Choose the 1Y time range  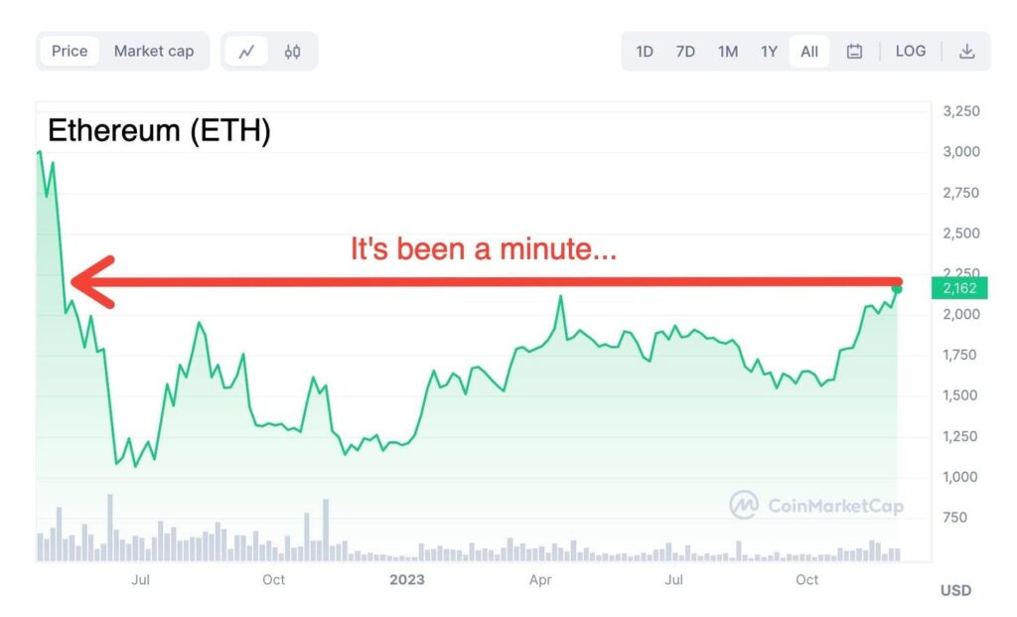(769, 52)
